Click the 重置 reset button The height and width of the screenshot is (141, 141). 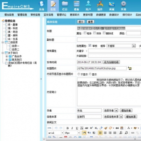pyautogui.click(x=90, y=22)
